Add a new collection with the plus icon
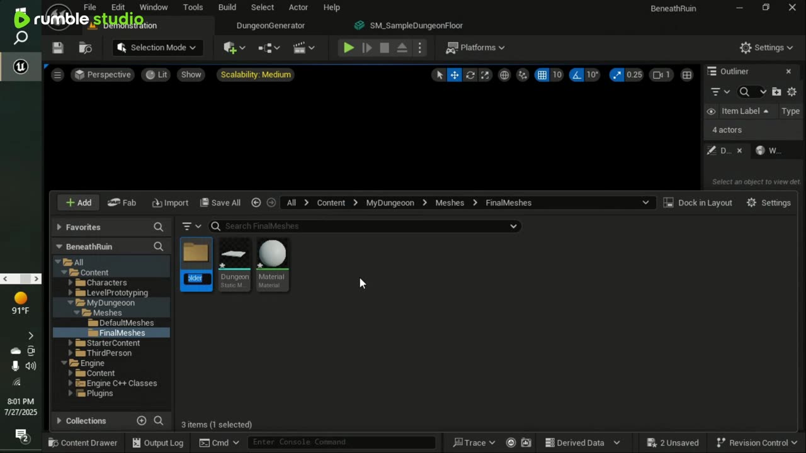This screenshot has height=453, width=806. point(142,421)
